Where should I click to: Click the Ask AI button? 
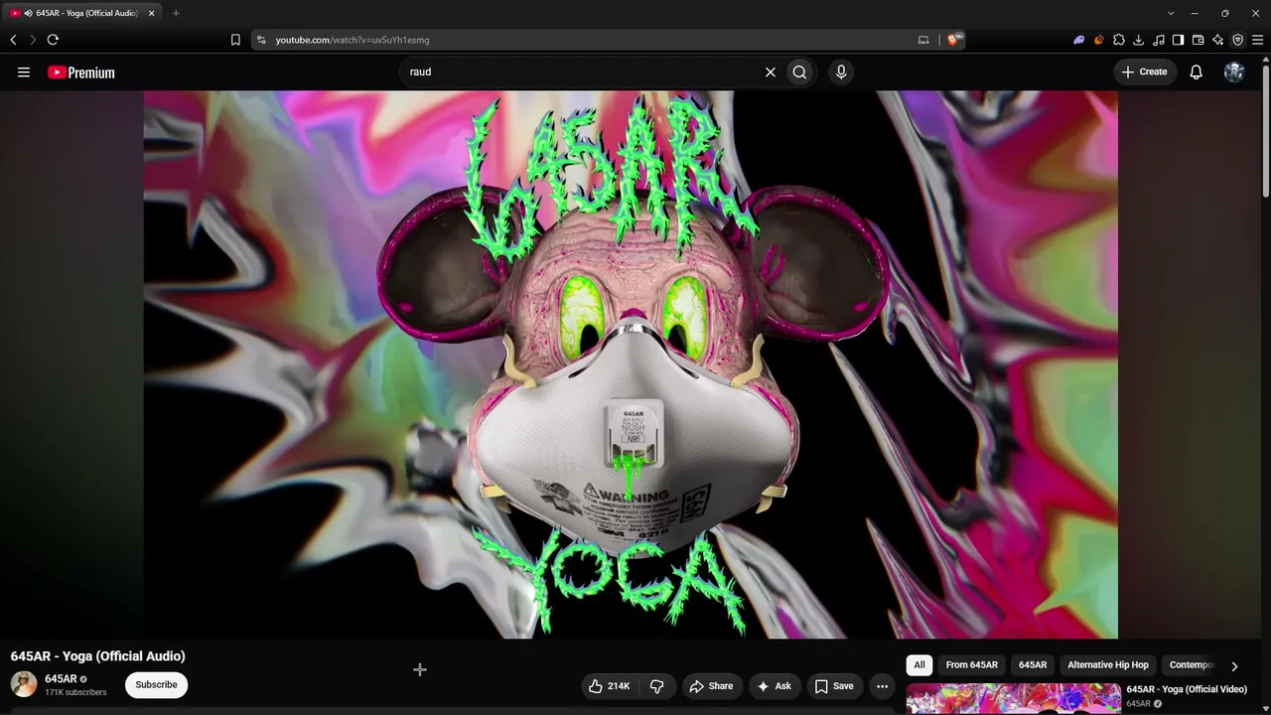click(774, 686)
